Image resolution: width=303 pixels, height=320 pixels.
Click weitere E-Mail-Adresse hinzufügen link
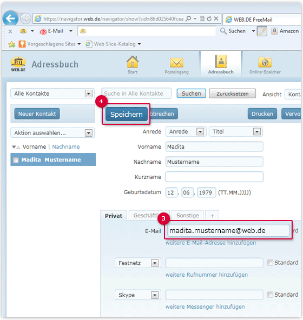pyautogui.click(x=210, y=243)
